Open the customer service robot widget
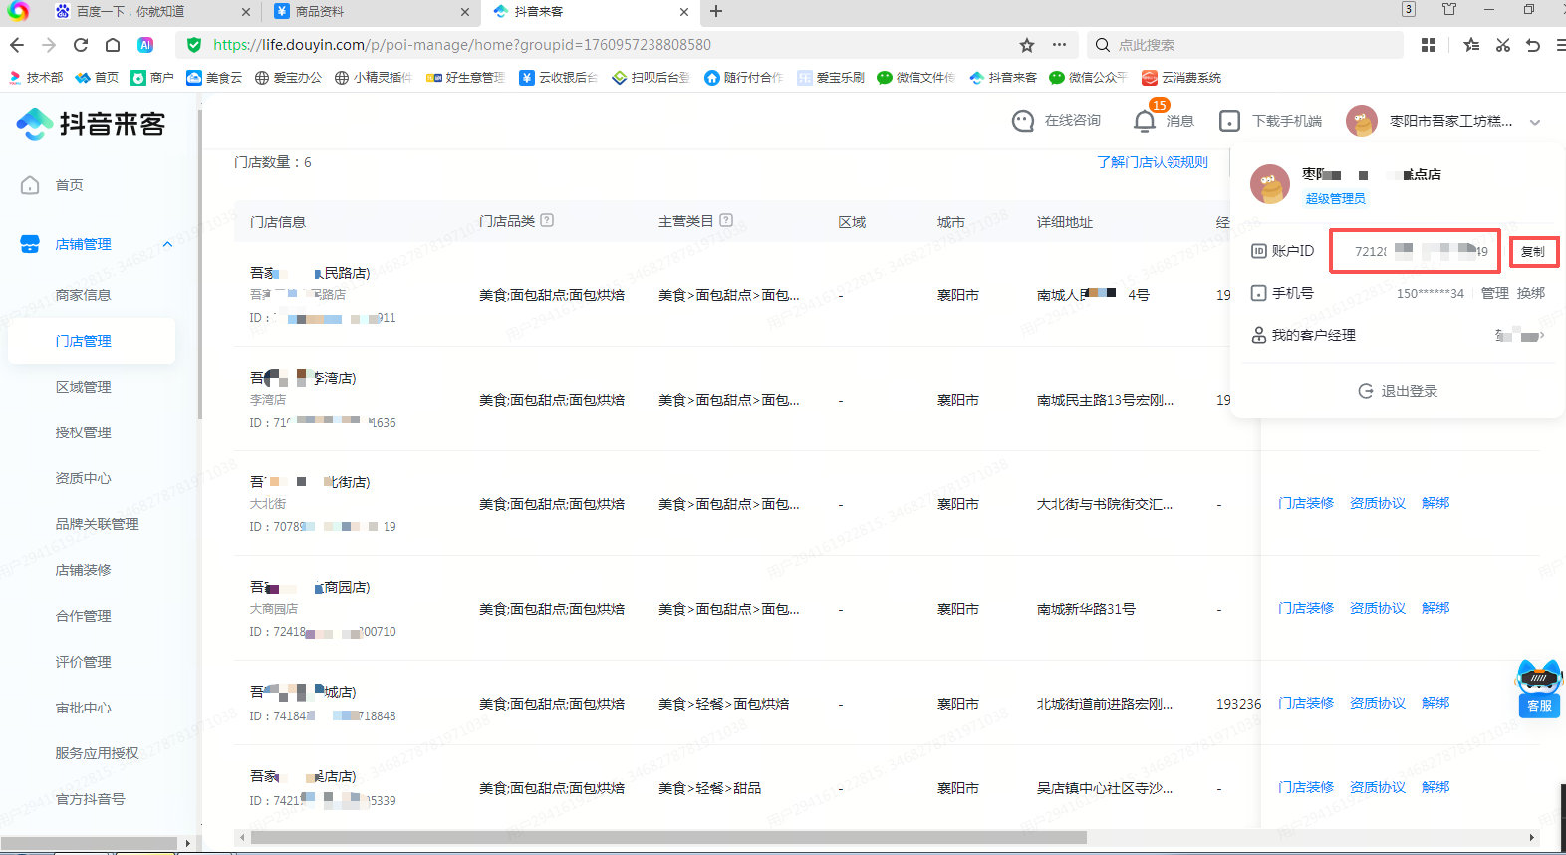 click(x=1538, y=687)
